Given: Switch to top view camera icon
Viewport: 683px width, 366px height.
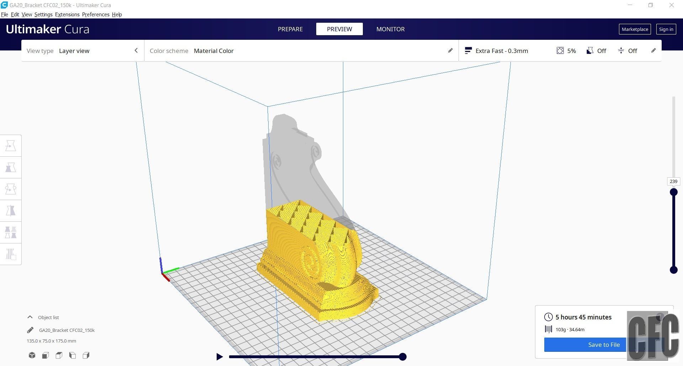Looking at the screenshot, I should 59,355.
